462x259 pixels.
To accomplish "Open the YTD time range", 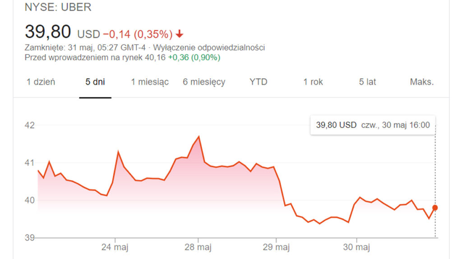I will tap(259, 82).
